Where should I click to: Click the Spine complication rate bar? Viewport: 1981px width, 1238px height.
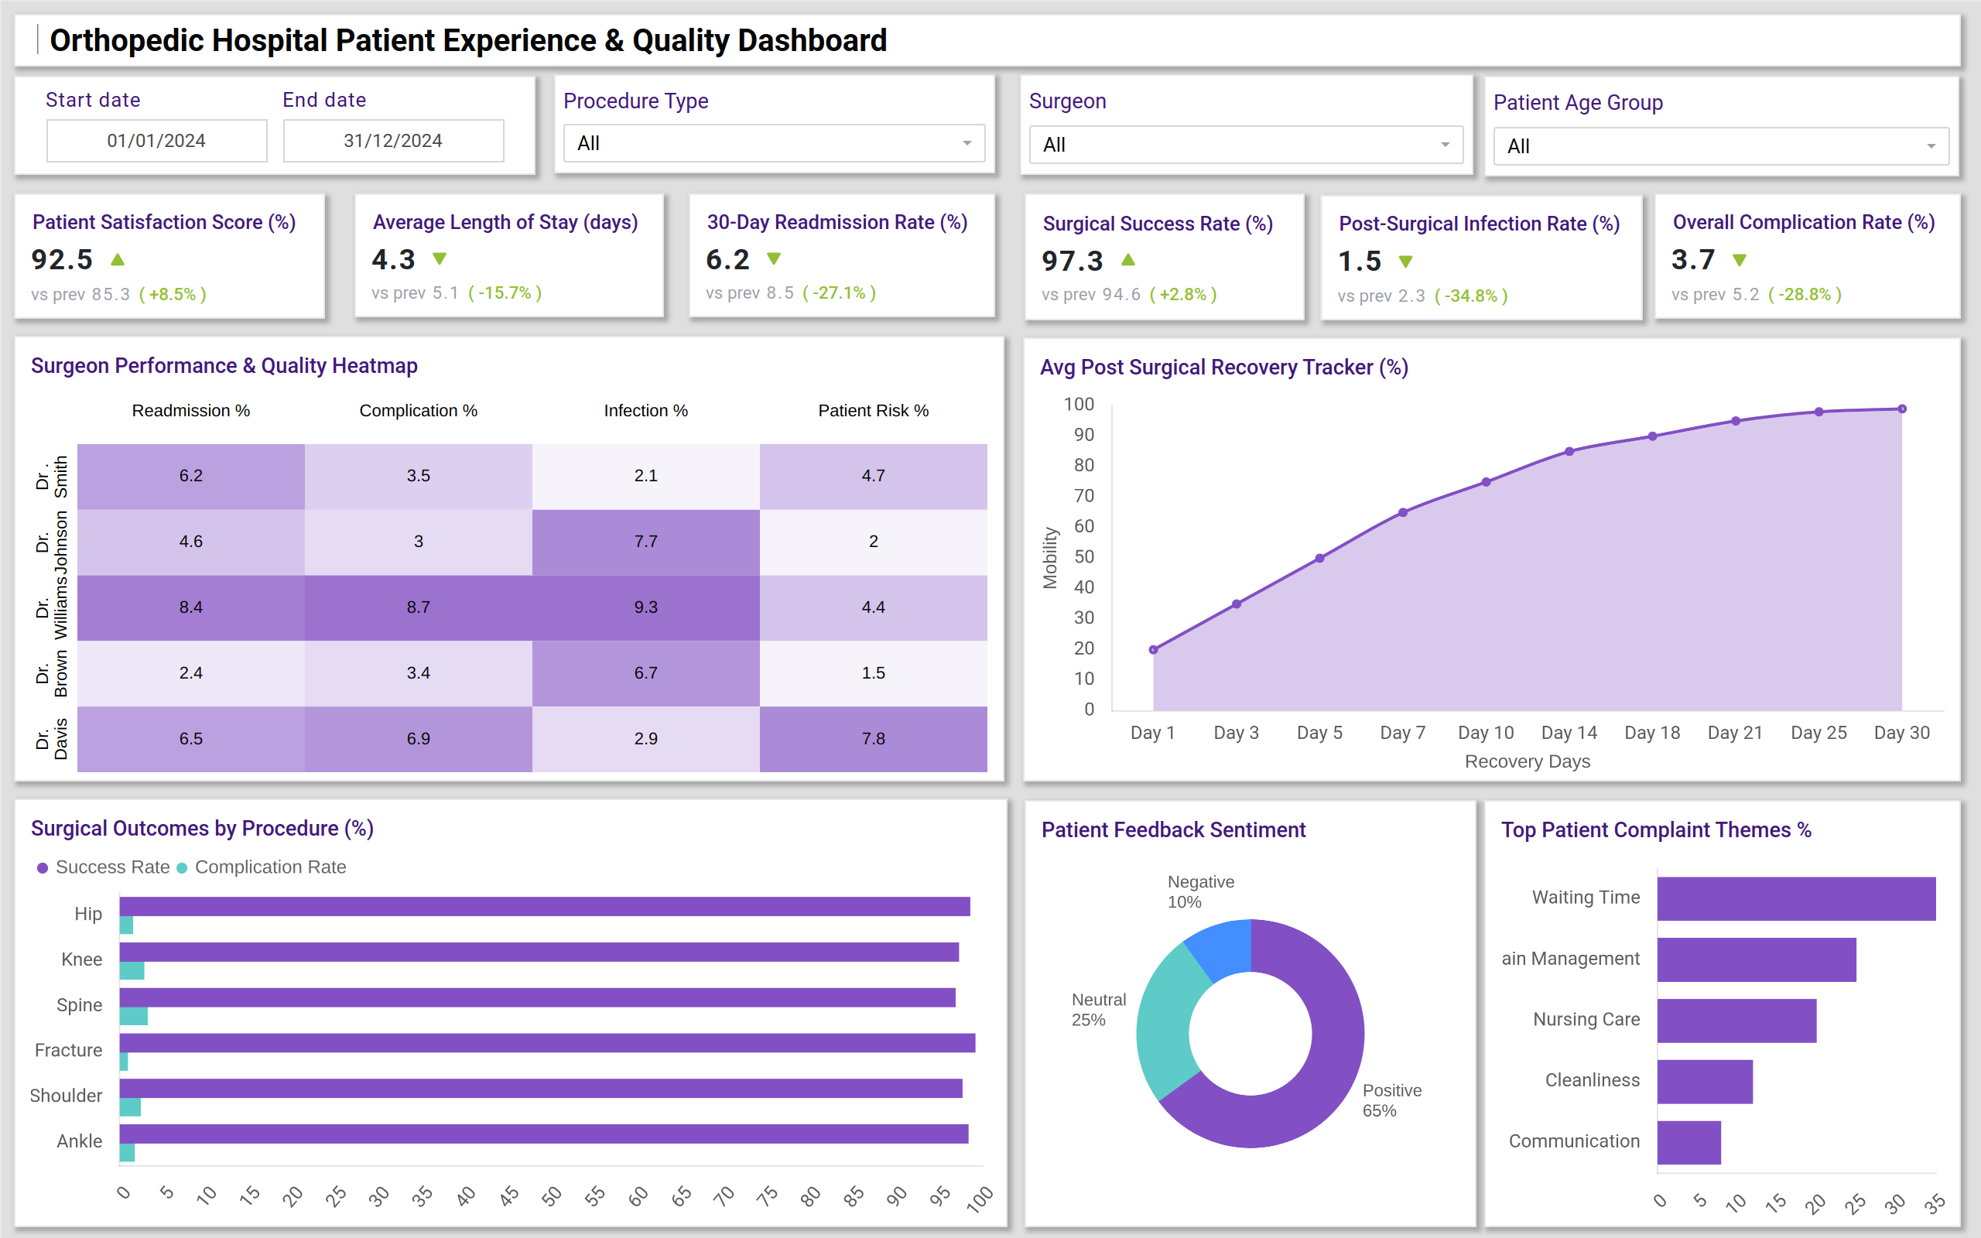[x=133, y=1016]
